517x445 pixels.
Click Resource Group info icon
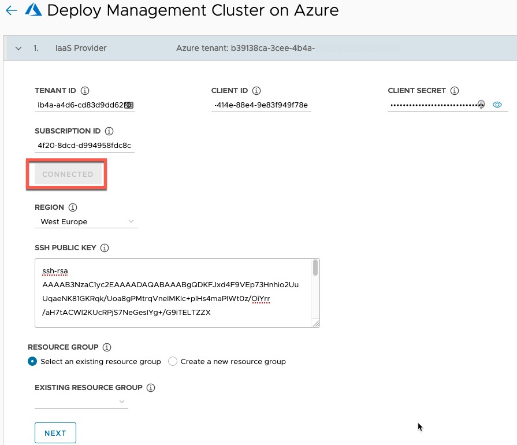point(106,347)
